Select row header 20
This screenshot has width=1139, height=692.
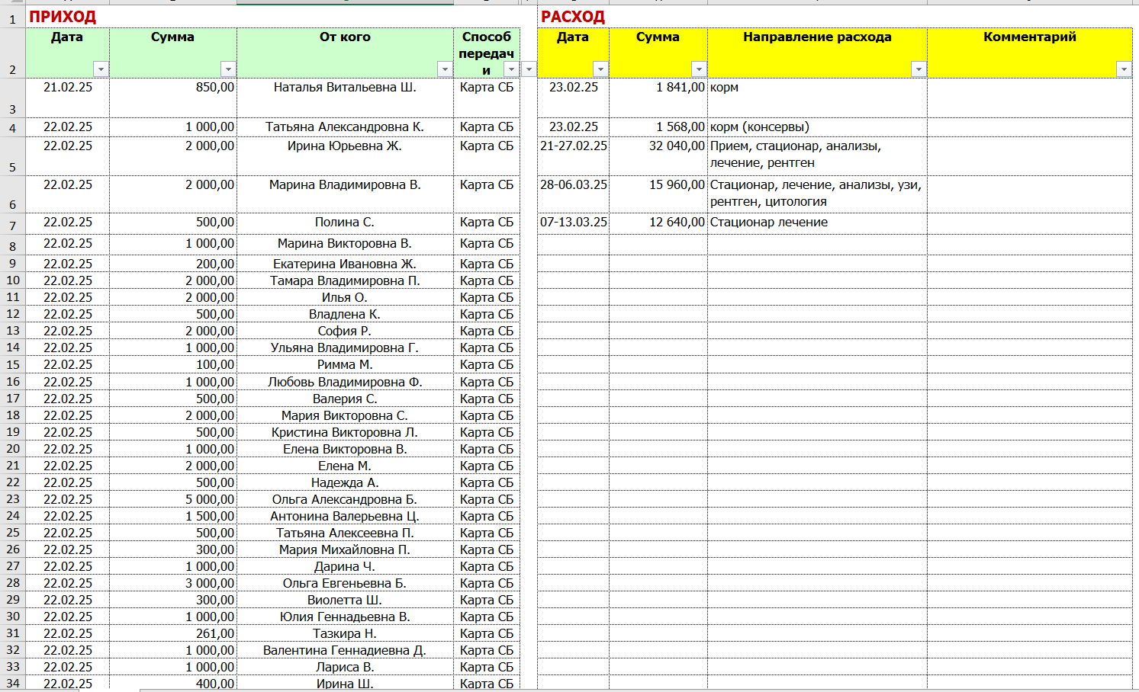point(13,449)
